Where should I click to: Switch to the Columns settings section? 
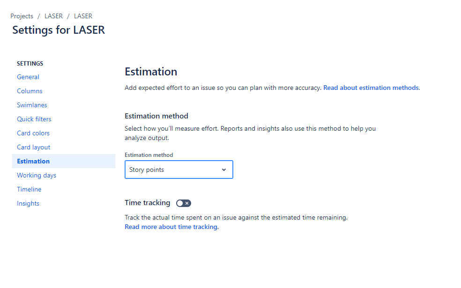coord(30,91)
